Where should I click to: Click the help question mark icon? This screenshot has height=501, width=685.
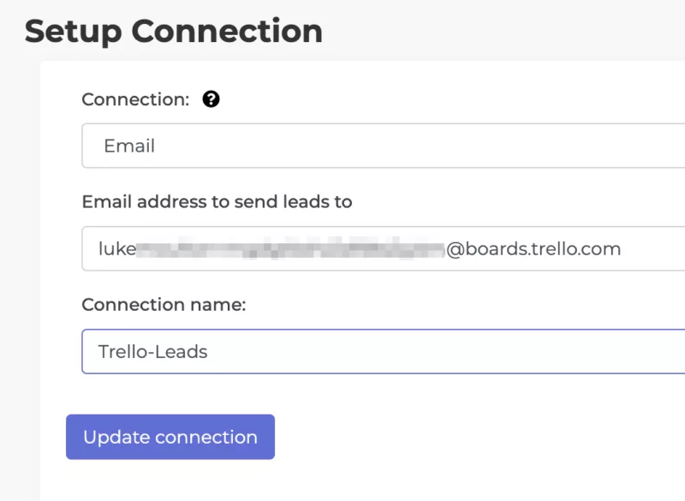211,99
